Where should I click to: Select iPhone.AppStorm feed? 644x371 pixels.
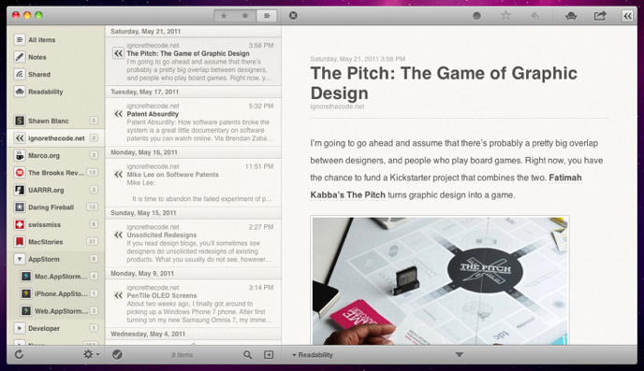point(55,293)
